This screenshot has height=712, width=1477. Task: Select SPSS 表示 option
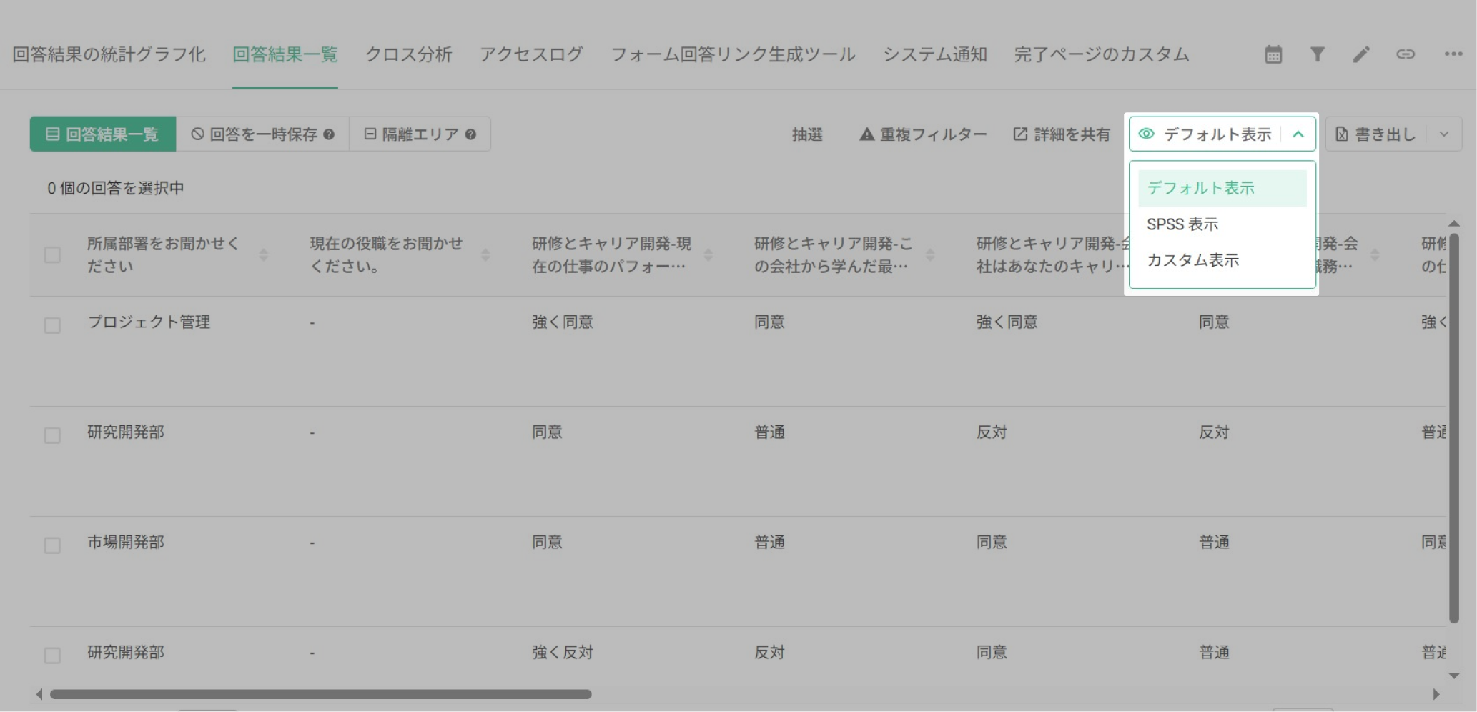point(1222,224)
